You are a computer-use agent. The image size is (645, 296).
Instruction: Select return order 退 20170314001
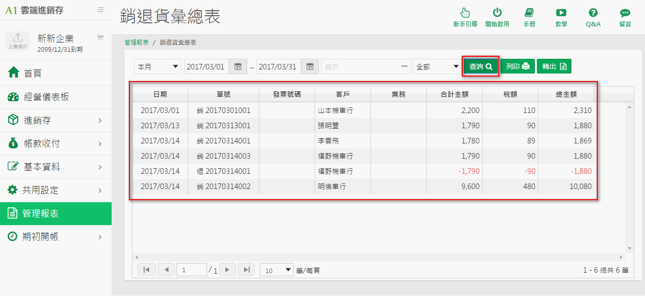[223, 171]
